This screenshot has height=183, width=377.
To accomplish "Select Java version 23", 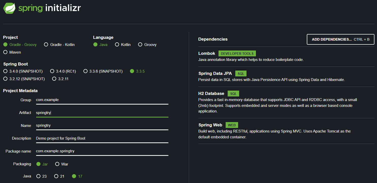I will (x=42, y=176).
